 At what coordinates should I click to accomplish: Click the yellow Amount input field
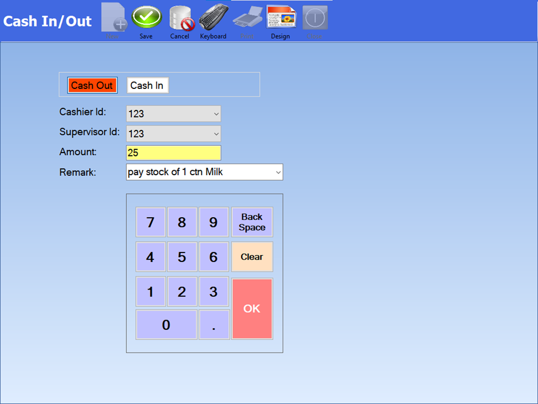[173, 153]
